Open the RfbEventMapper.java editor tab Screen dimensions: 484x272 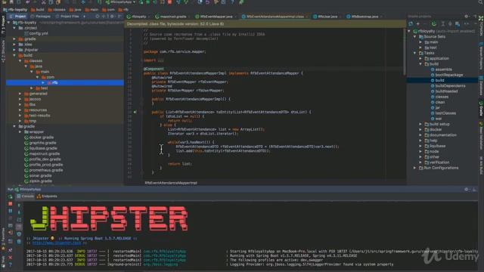tap(214, 17)
